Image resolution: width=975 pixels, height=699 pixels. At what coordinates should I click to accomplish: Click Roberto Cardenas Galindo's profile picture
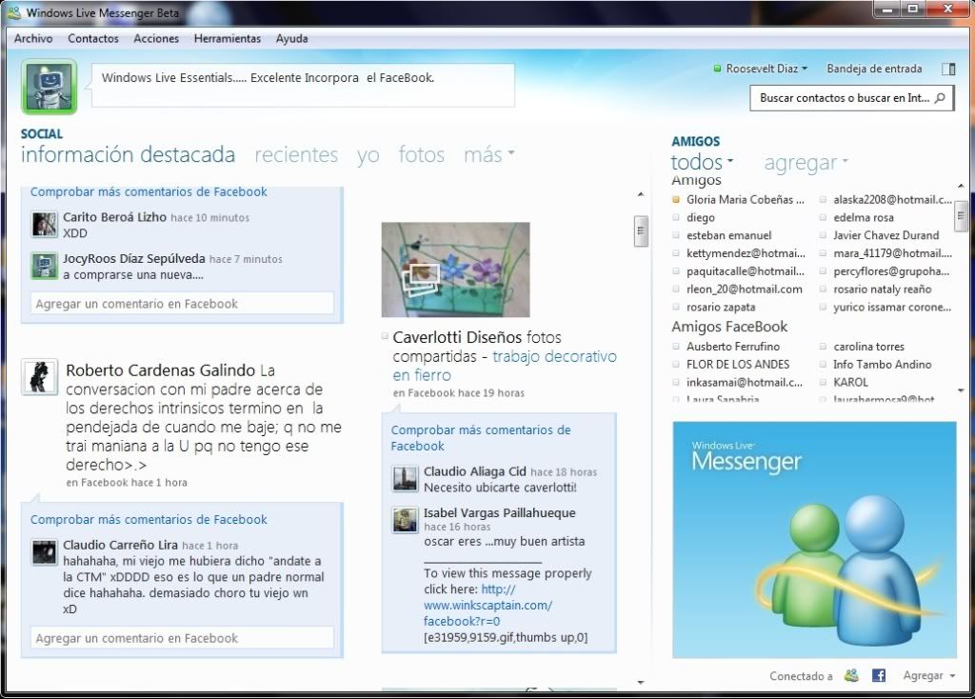pyautogui.click(x=39, y=377)
